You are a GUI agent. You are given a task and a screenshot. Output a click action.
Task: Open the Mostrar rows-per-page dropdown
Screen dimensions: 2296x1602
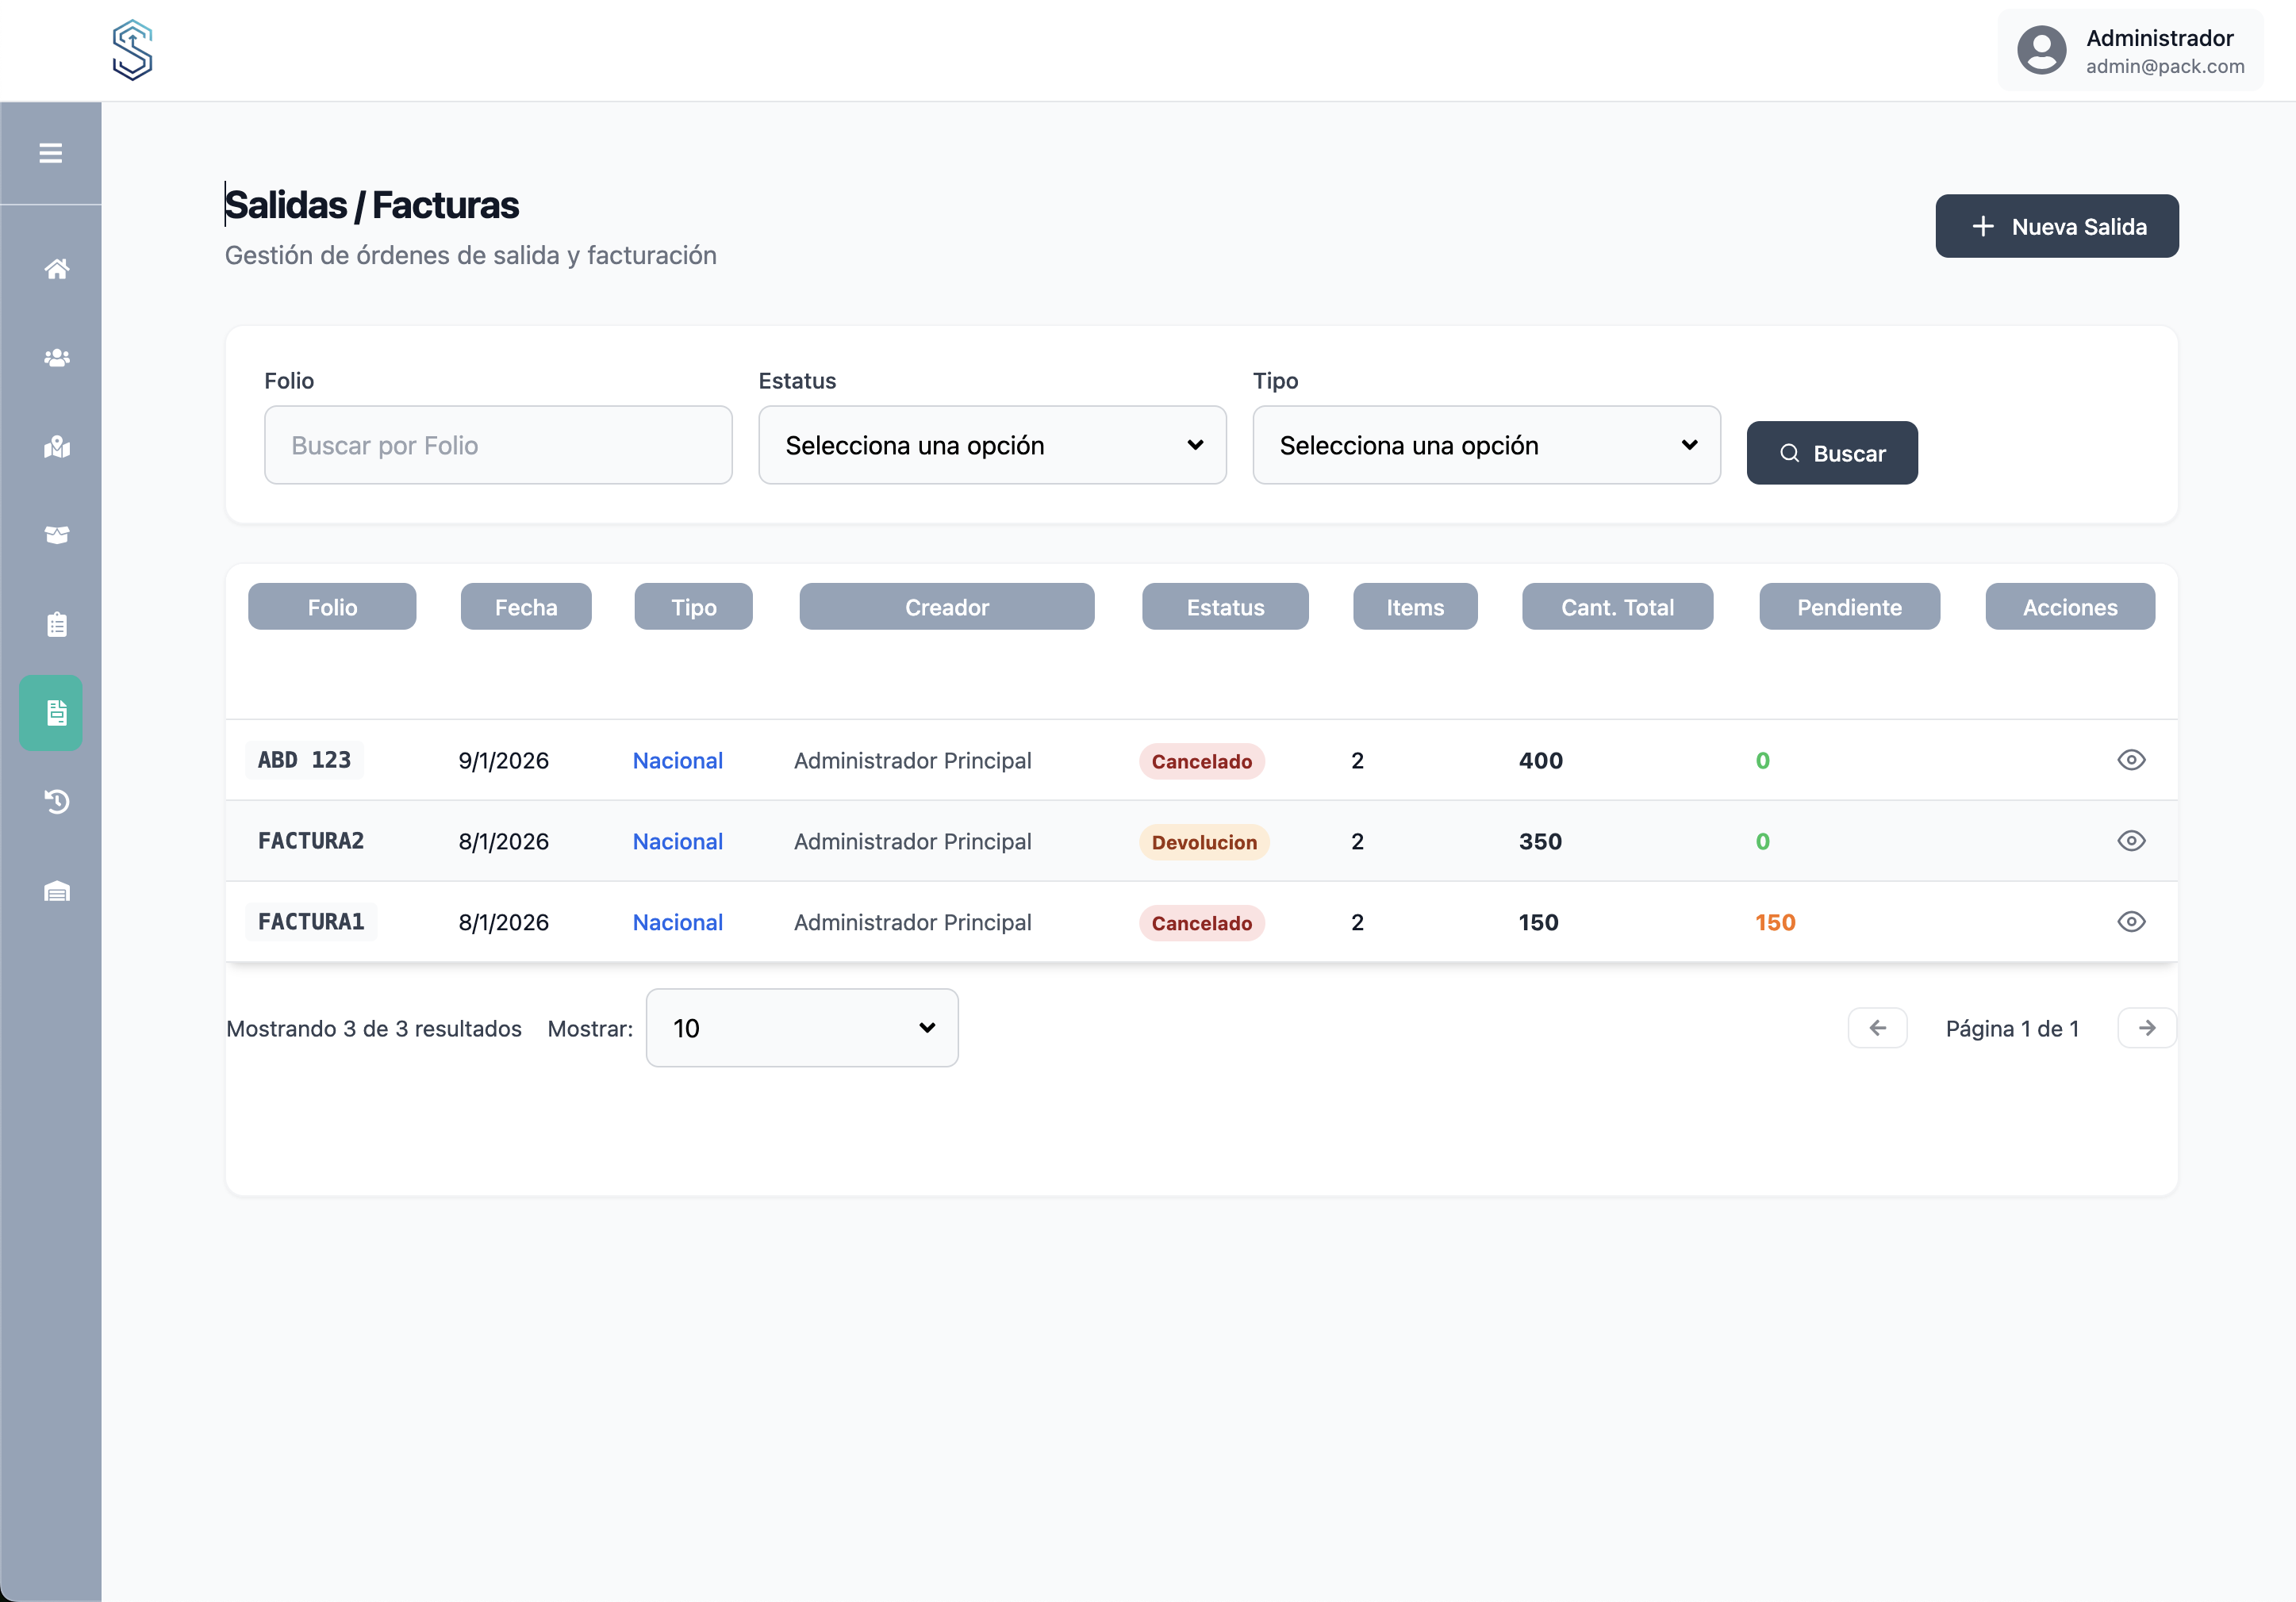801,1029
